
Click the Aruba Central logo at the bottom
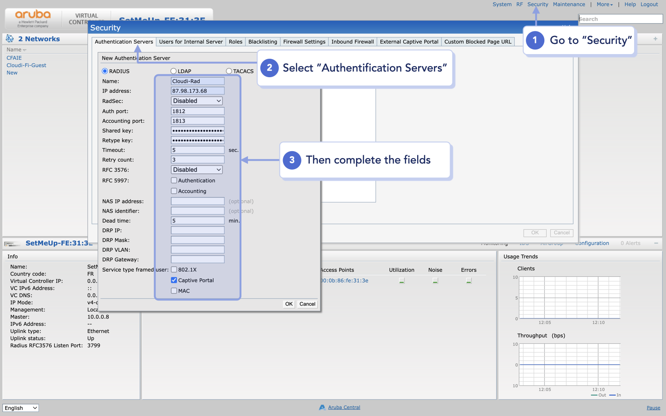tap(321, 407)
